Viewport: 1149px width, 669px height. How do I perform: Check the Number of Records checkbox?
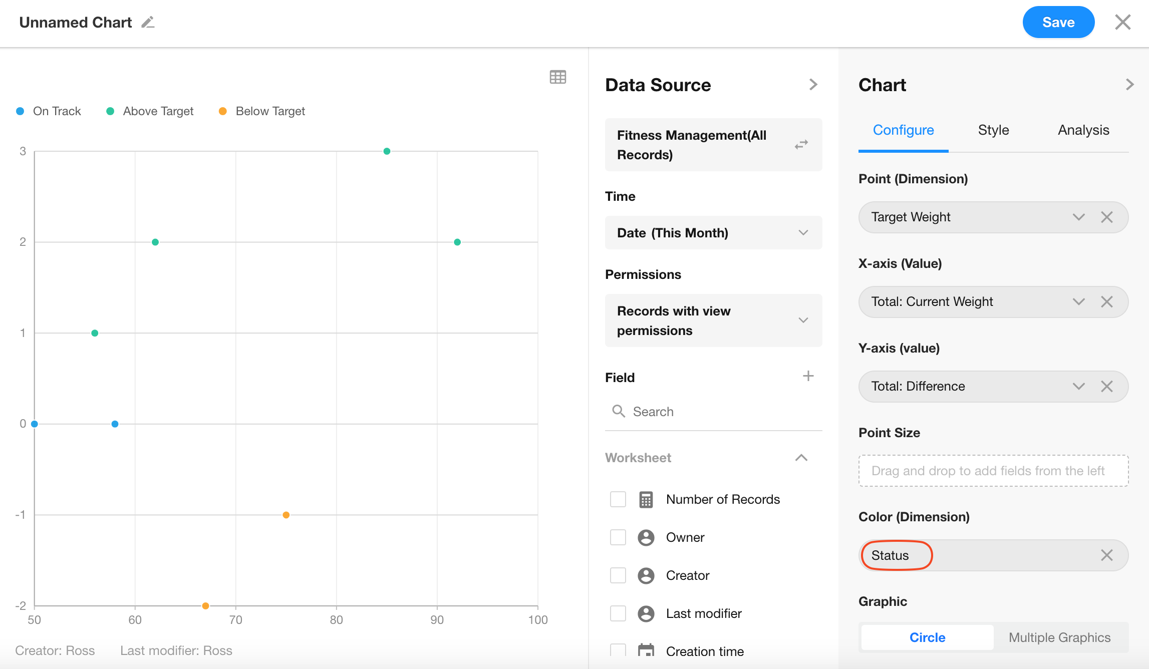click(x=618, y=499)
